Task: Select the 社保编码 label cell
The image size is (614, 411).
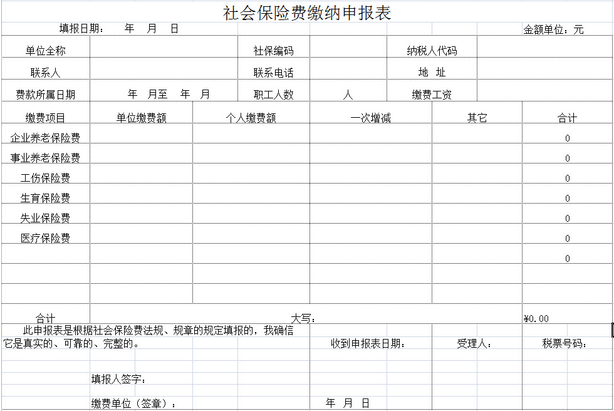Action: [x=273, y=51]
